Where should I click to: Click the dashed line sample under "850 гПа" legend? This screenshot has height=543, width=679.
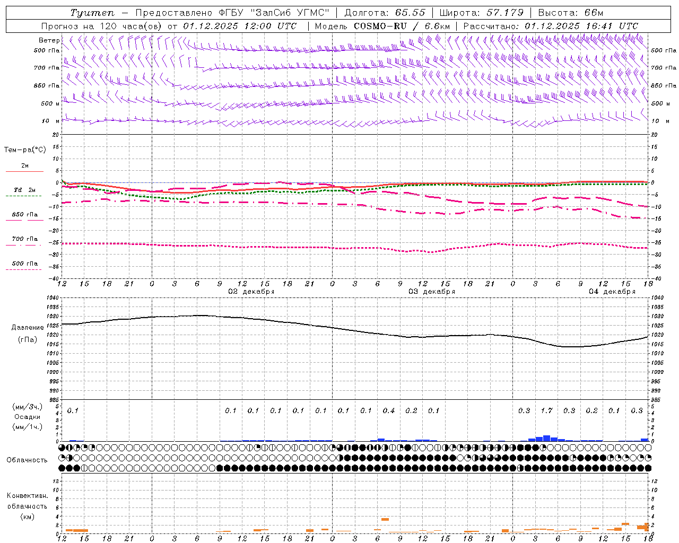pos(24,220)
